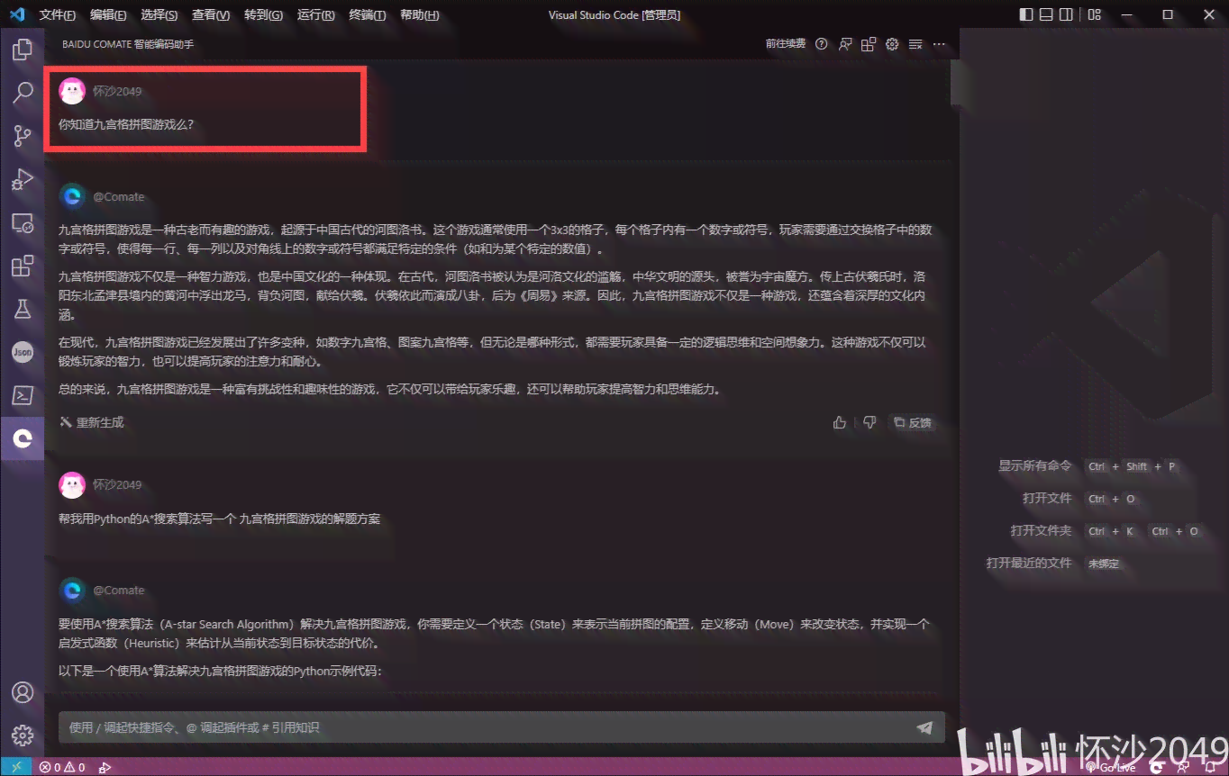Open the 选择(S) menu
The height and width of the screenshot is (776, 1229).
159,15
